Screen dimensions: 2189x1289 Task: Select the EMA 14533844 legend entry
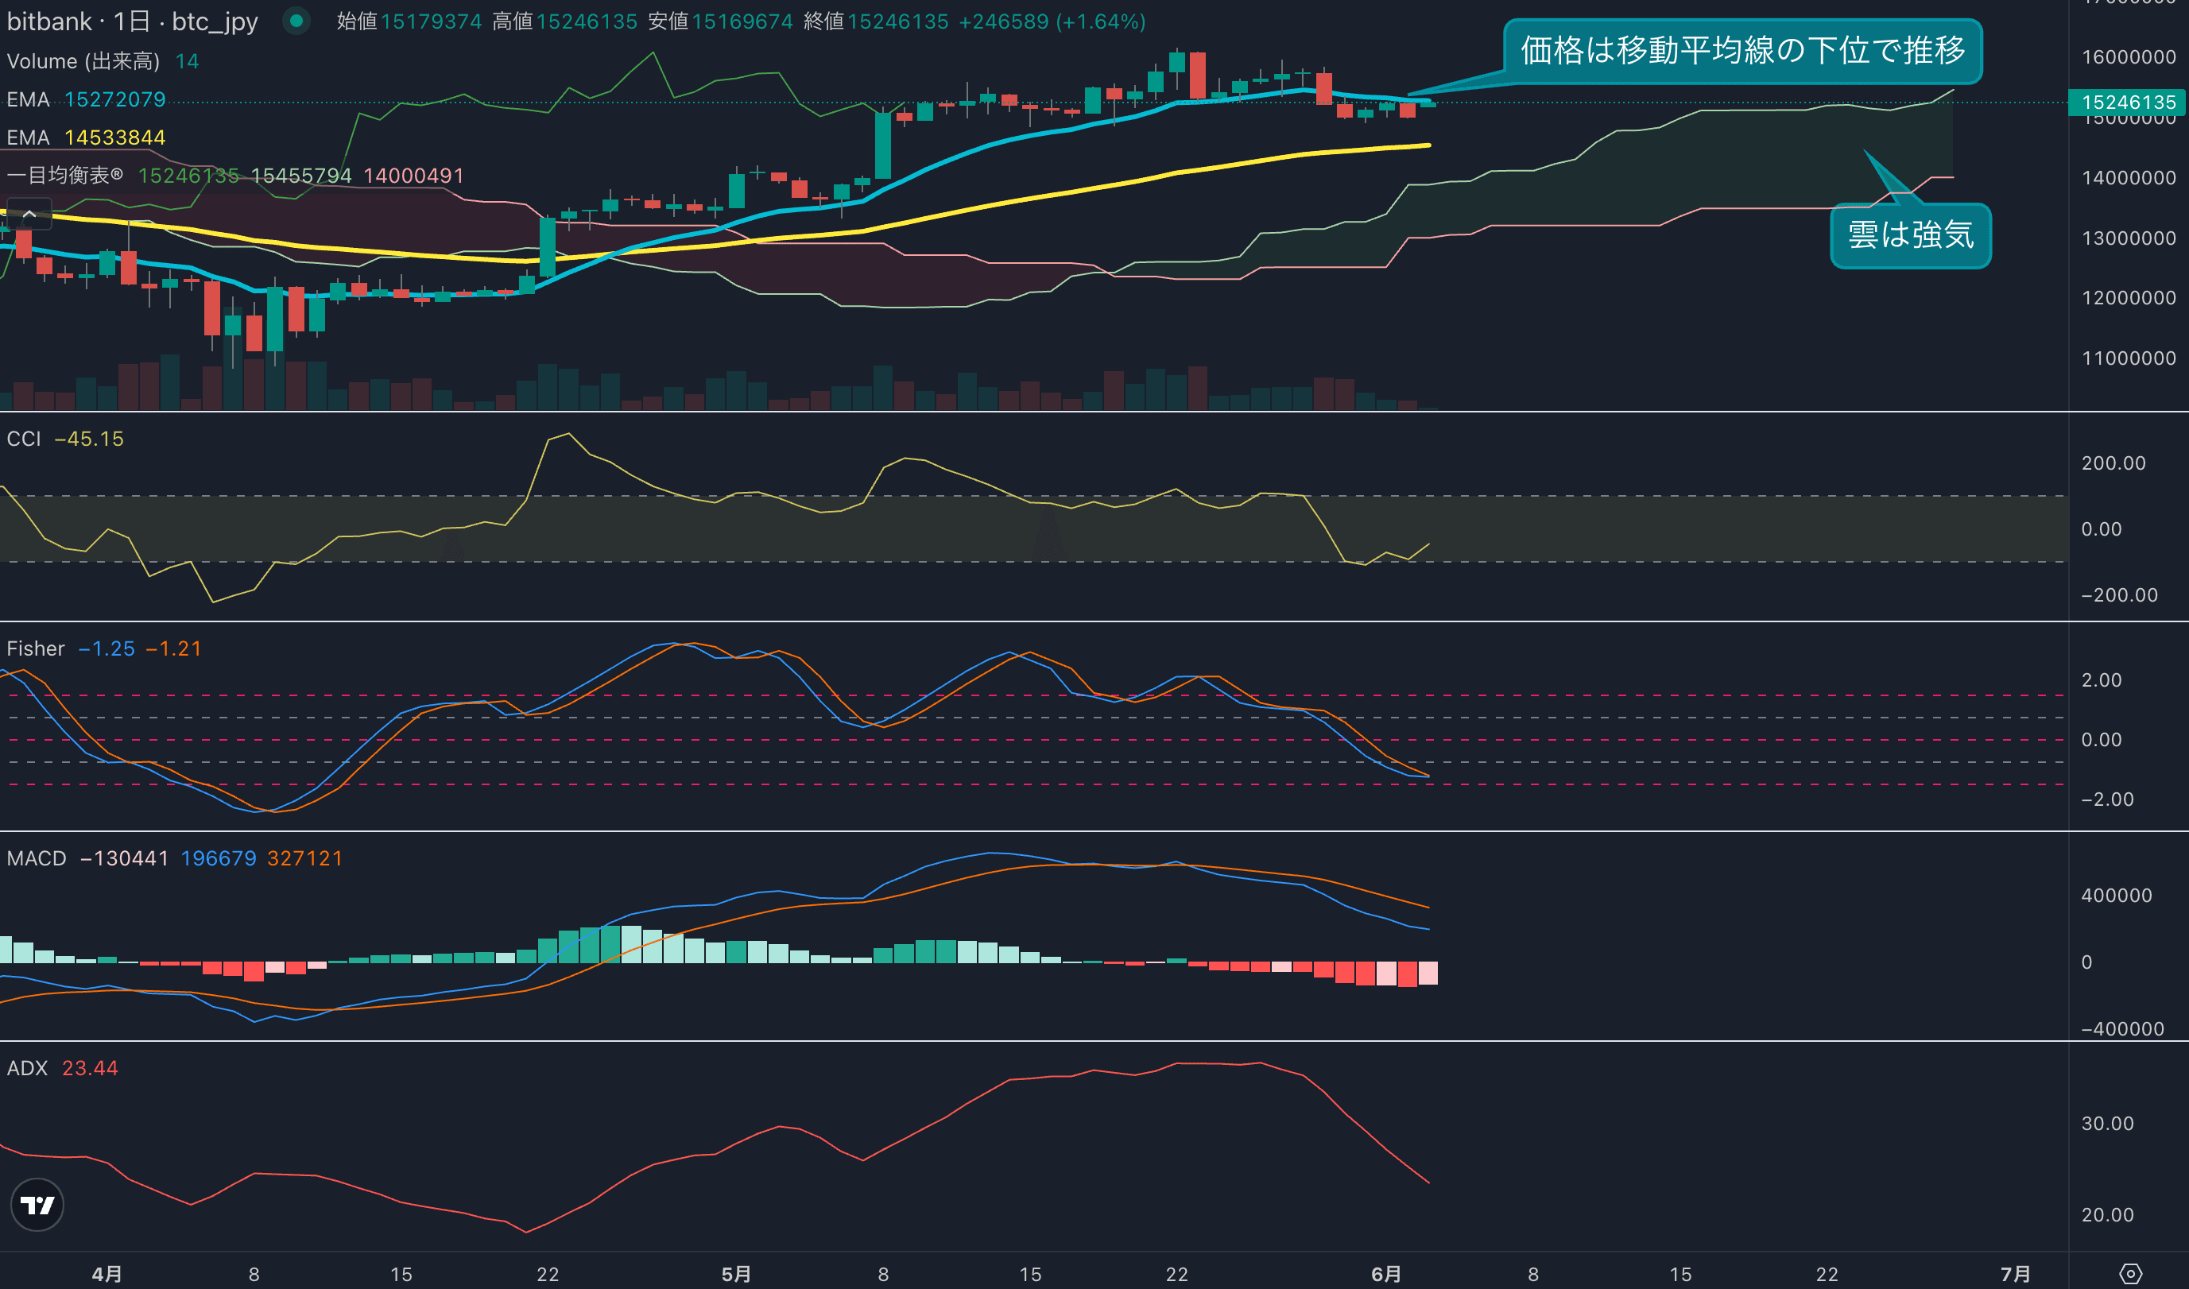tap(86, 137)
